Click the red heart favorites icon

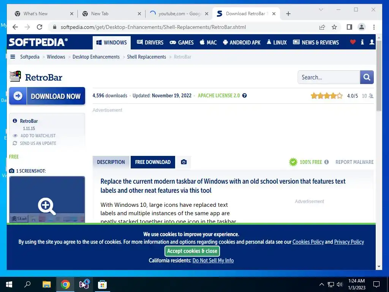click(x=353, y=42)
